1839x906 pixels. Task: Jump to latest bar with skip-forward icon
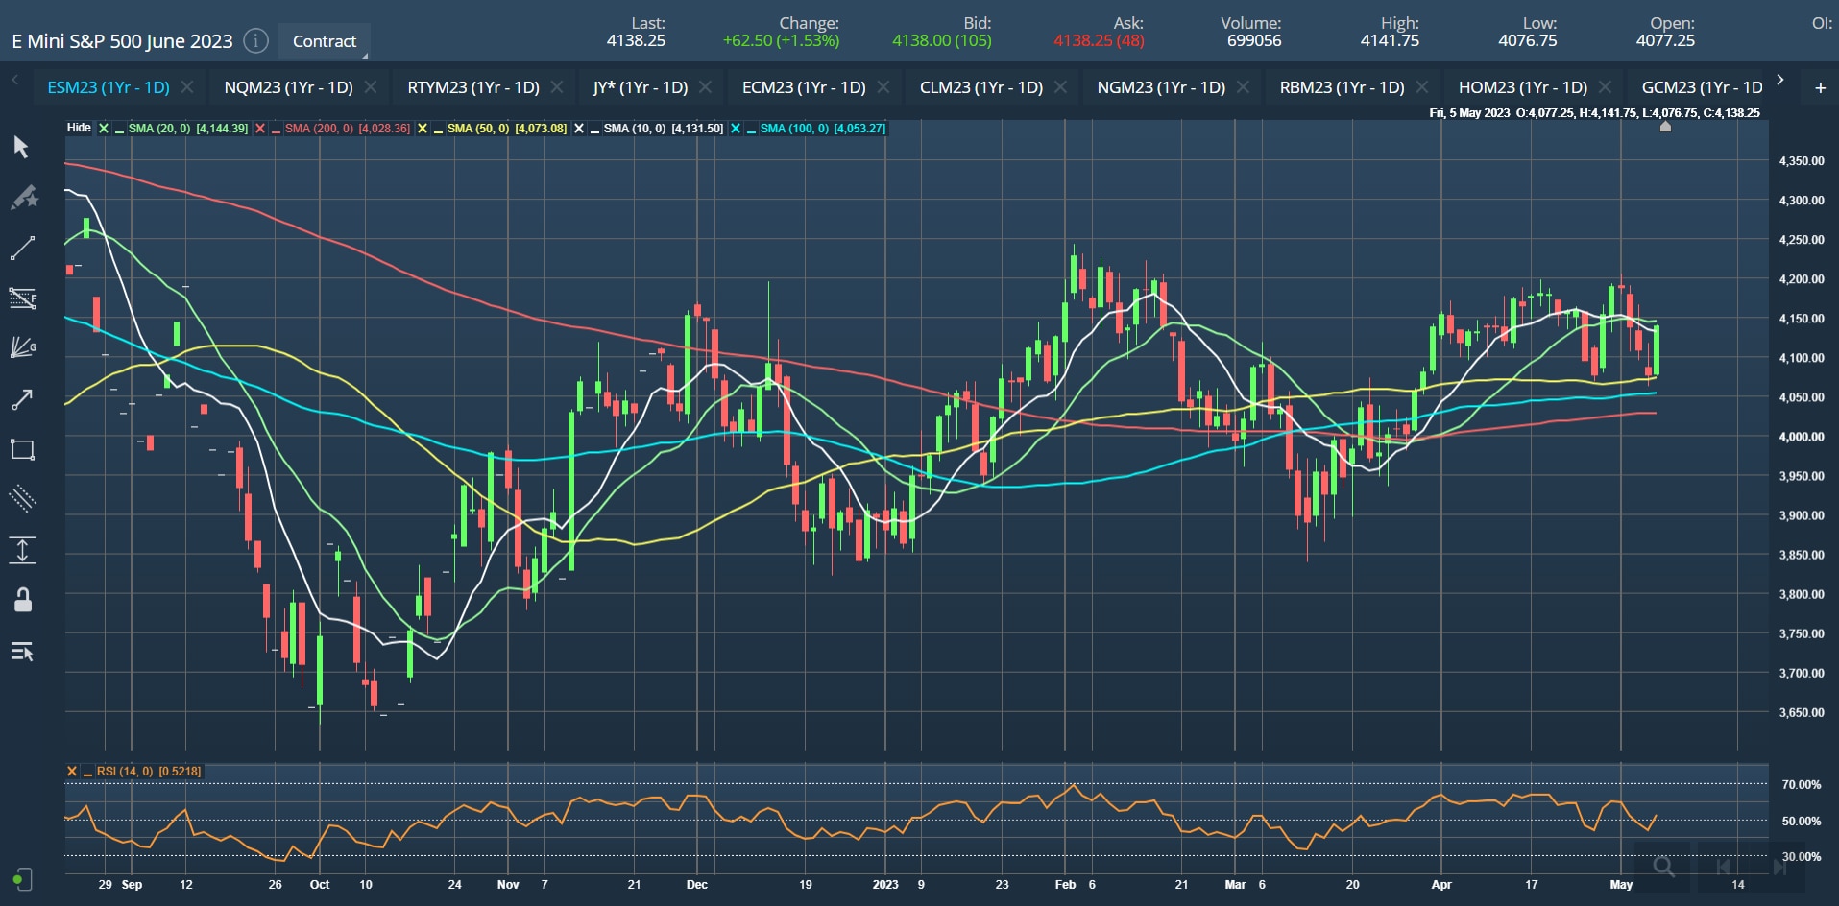pyautogui.click(x=1779, y=868)
